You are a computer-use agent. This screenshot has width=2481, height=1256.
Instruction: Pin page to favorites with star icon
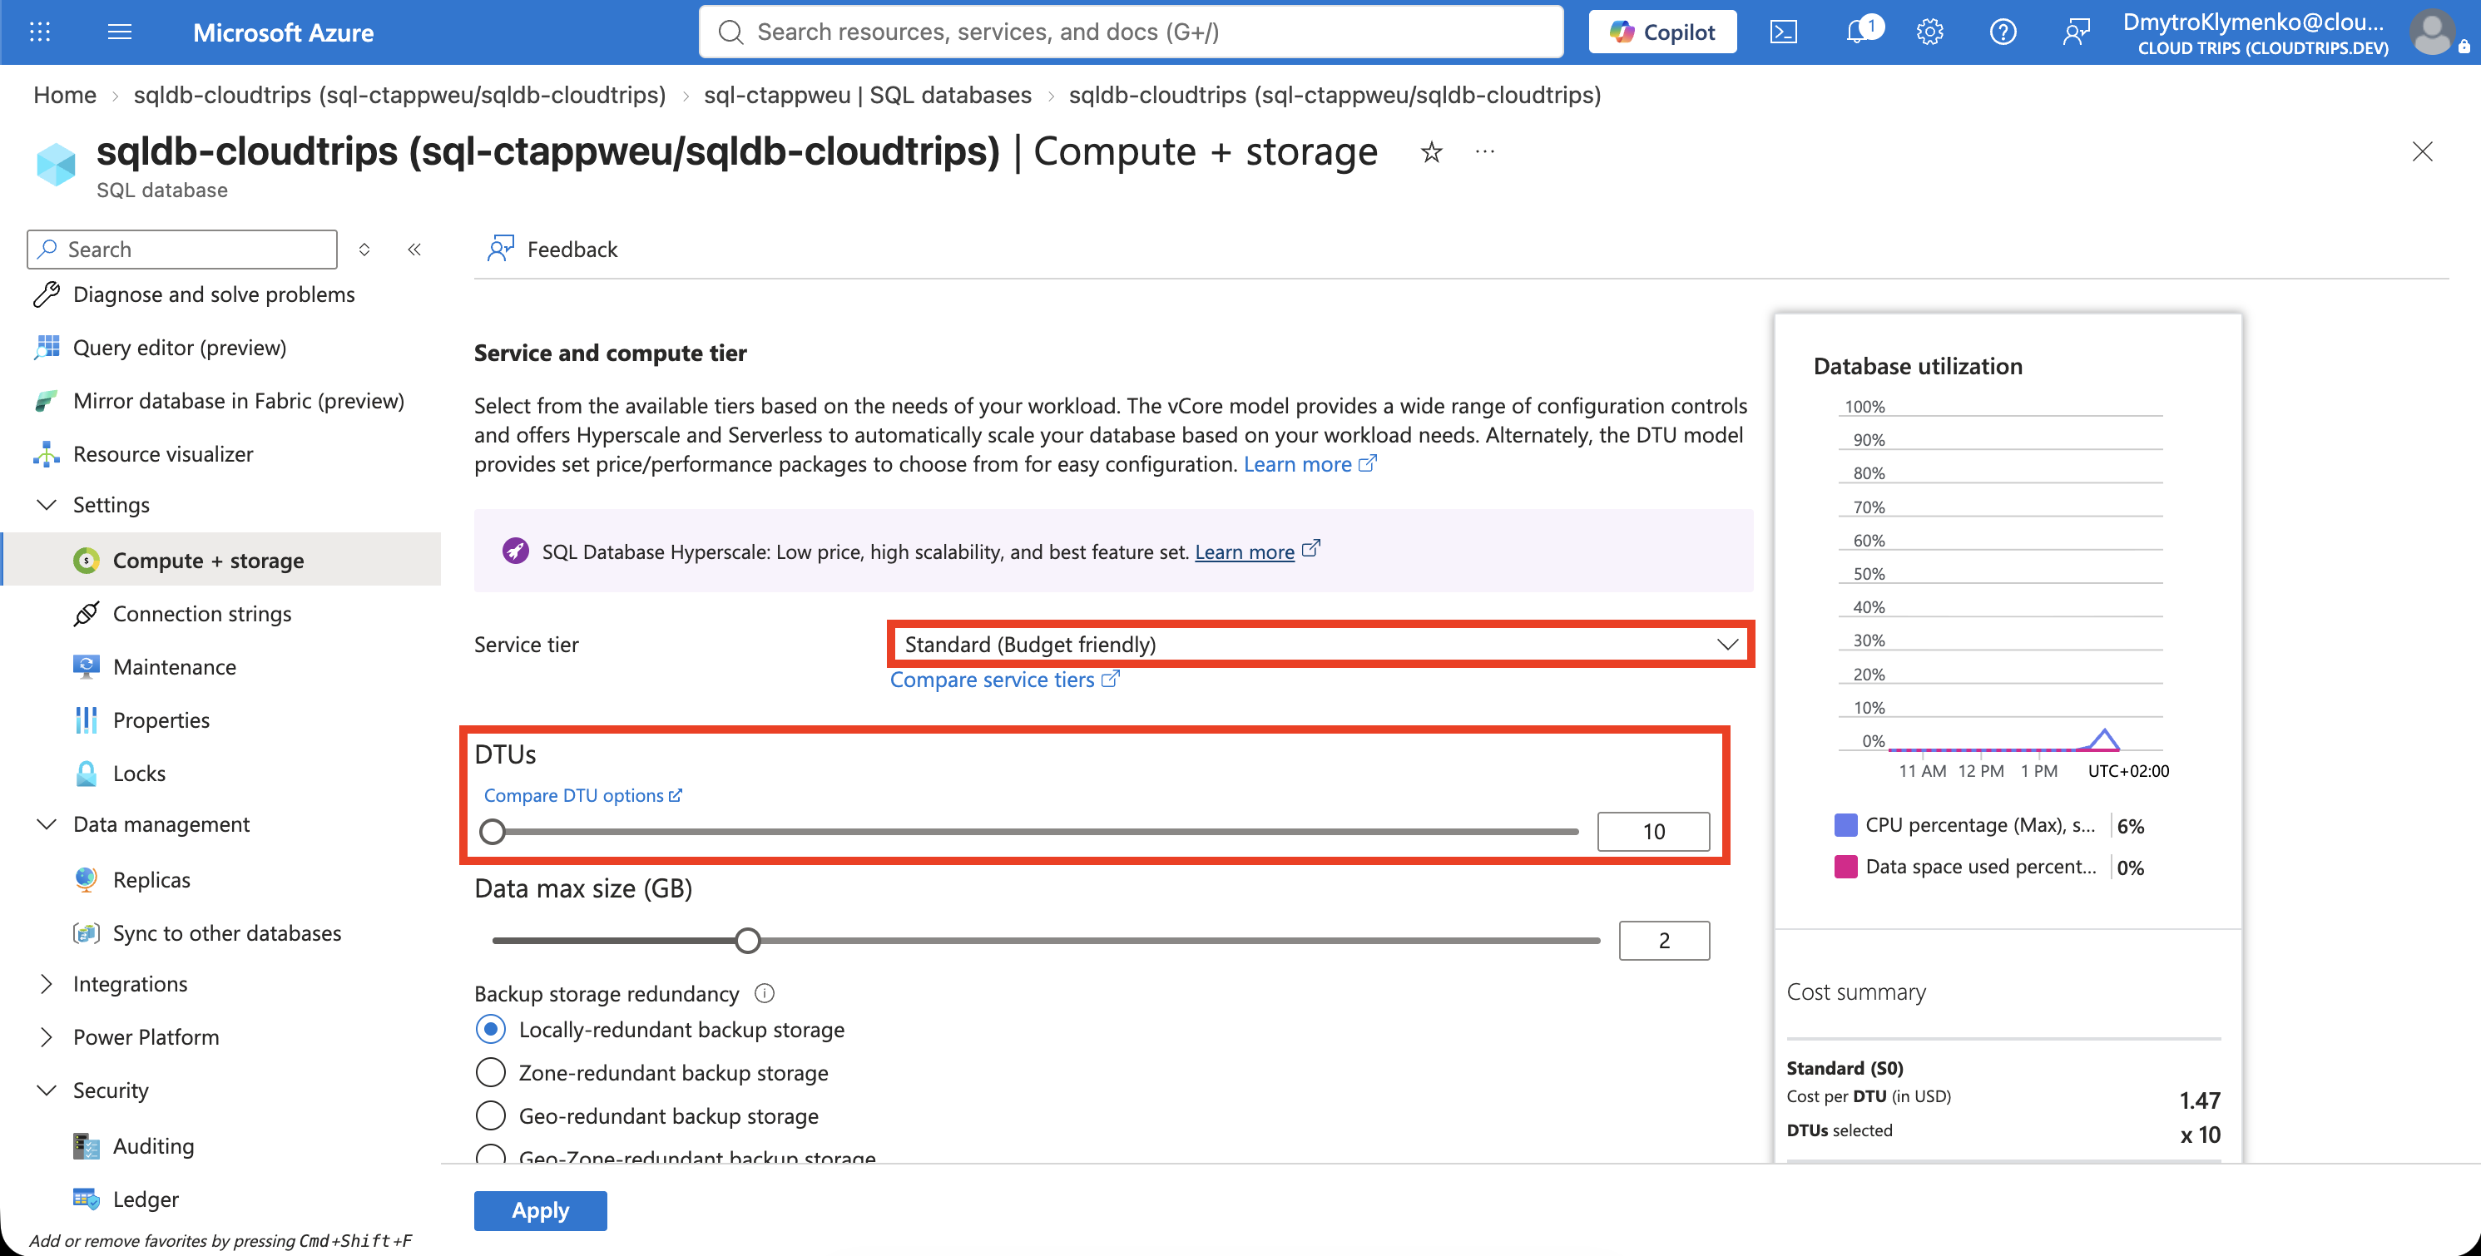tap(1431, 151)
